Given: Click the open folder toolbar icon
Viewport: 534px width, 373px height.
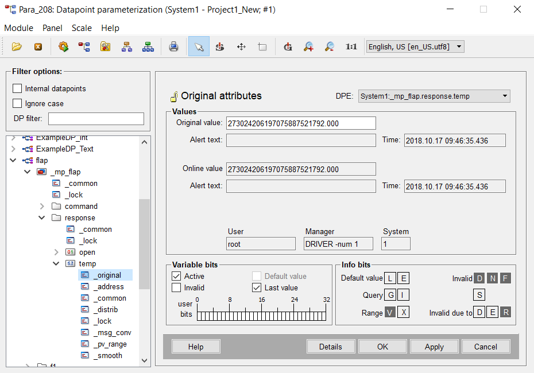Looking at the screenshot, I should (17, 46).
